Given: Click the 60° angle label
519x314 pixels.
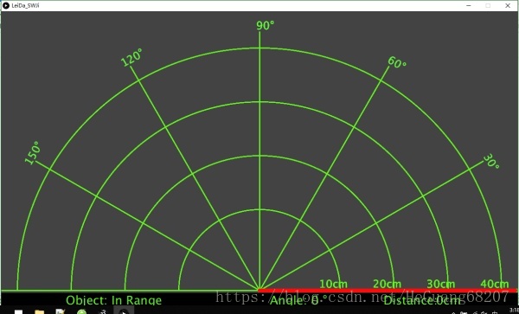Looking at the screenshot, I should point(396,62).
